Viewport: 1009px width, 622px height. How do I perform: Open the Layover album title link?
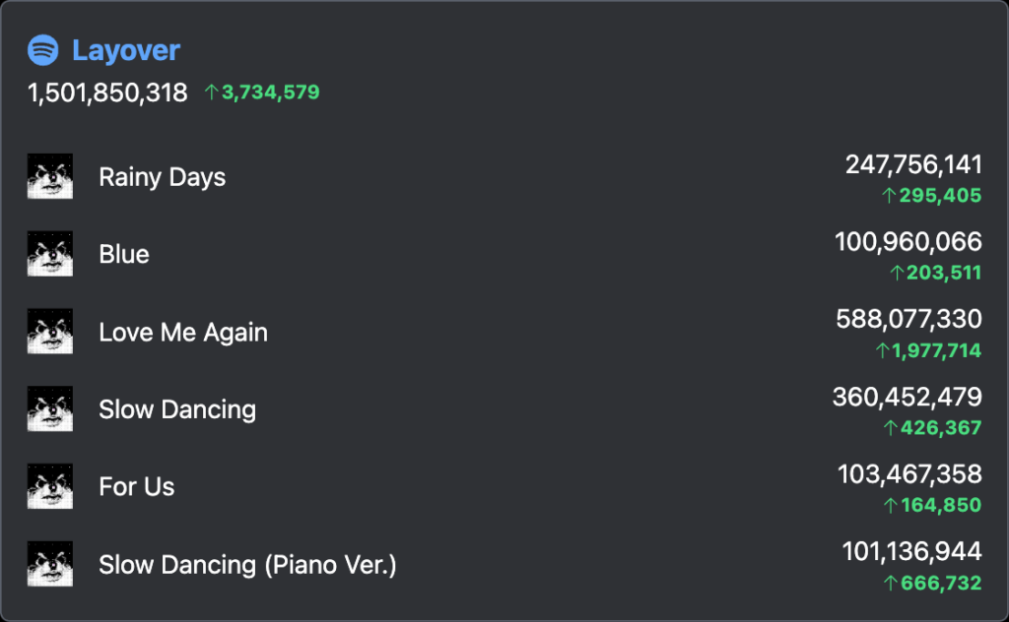click(126, 50)
